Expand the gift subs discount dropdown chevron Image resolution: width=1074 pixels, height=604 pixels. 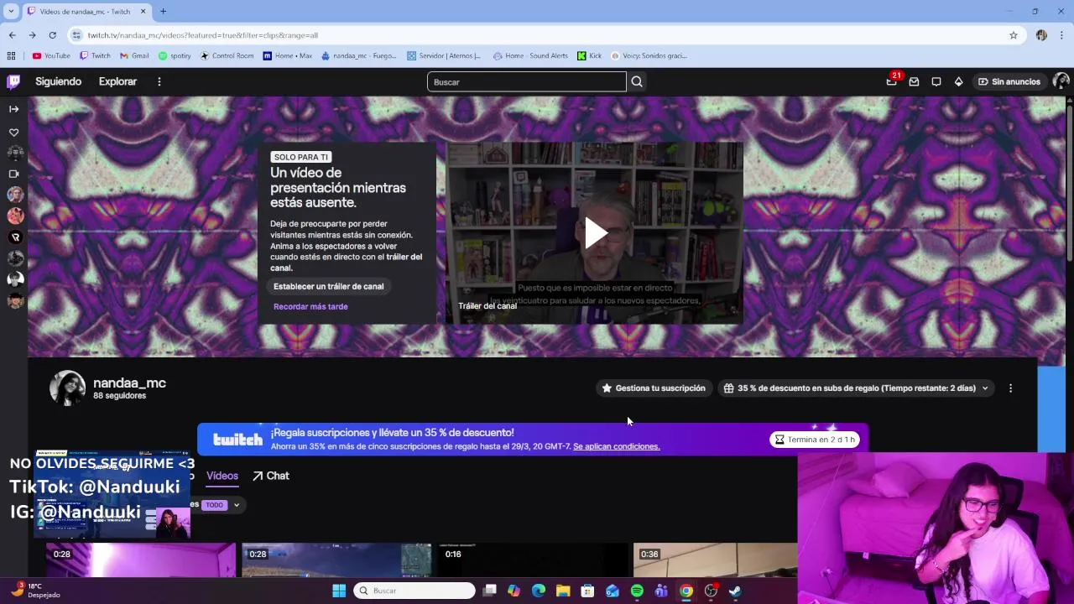tap(985, 388)
